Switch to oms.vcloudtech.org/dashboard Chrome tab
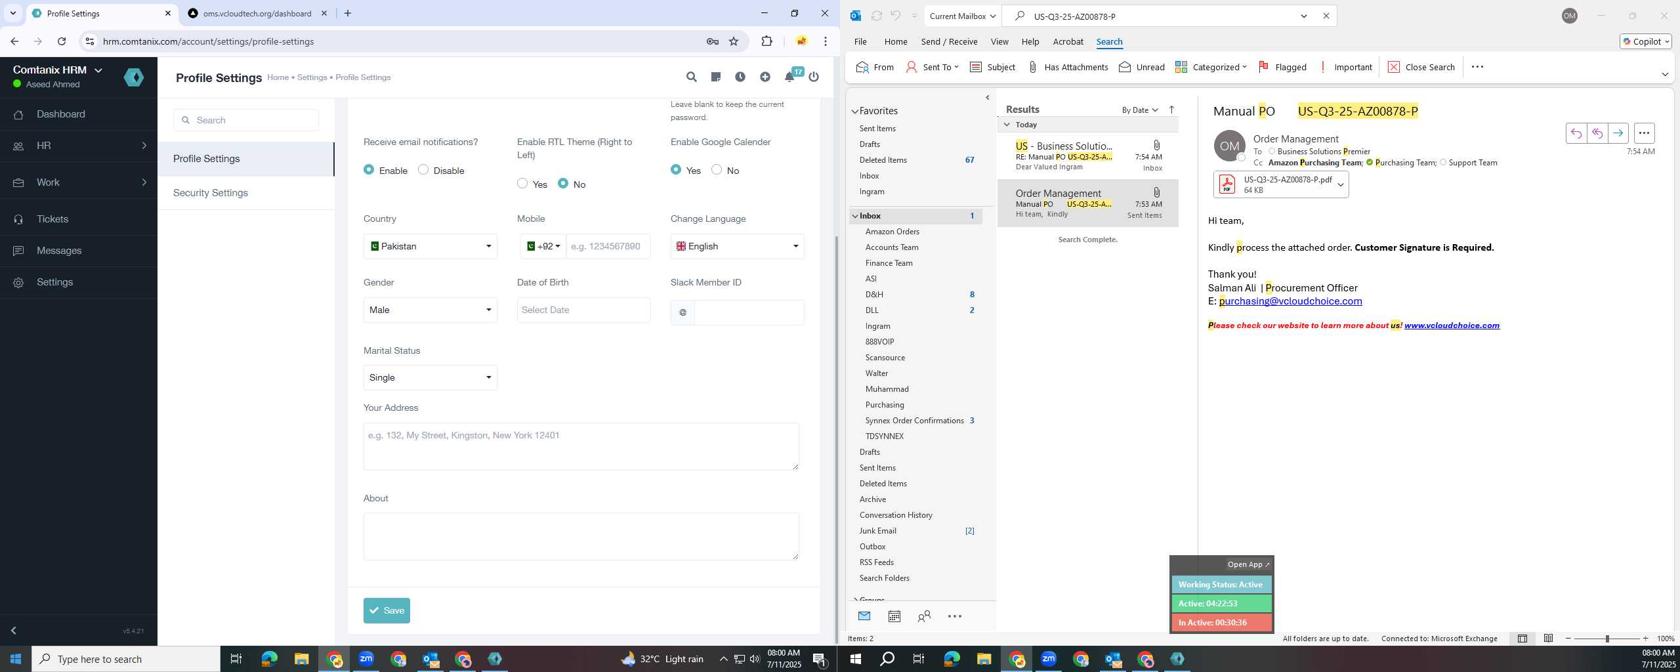 point(257,13)
